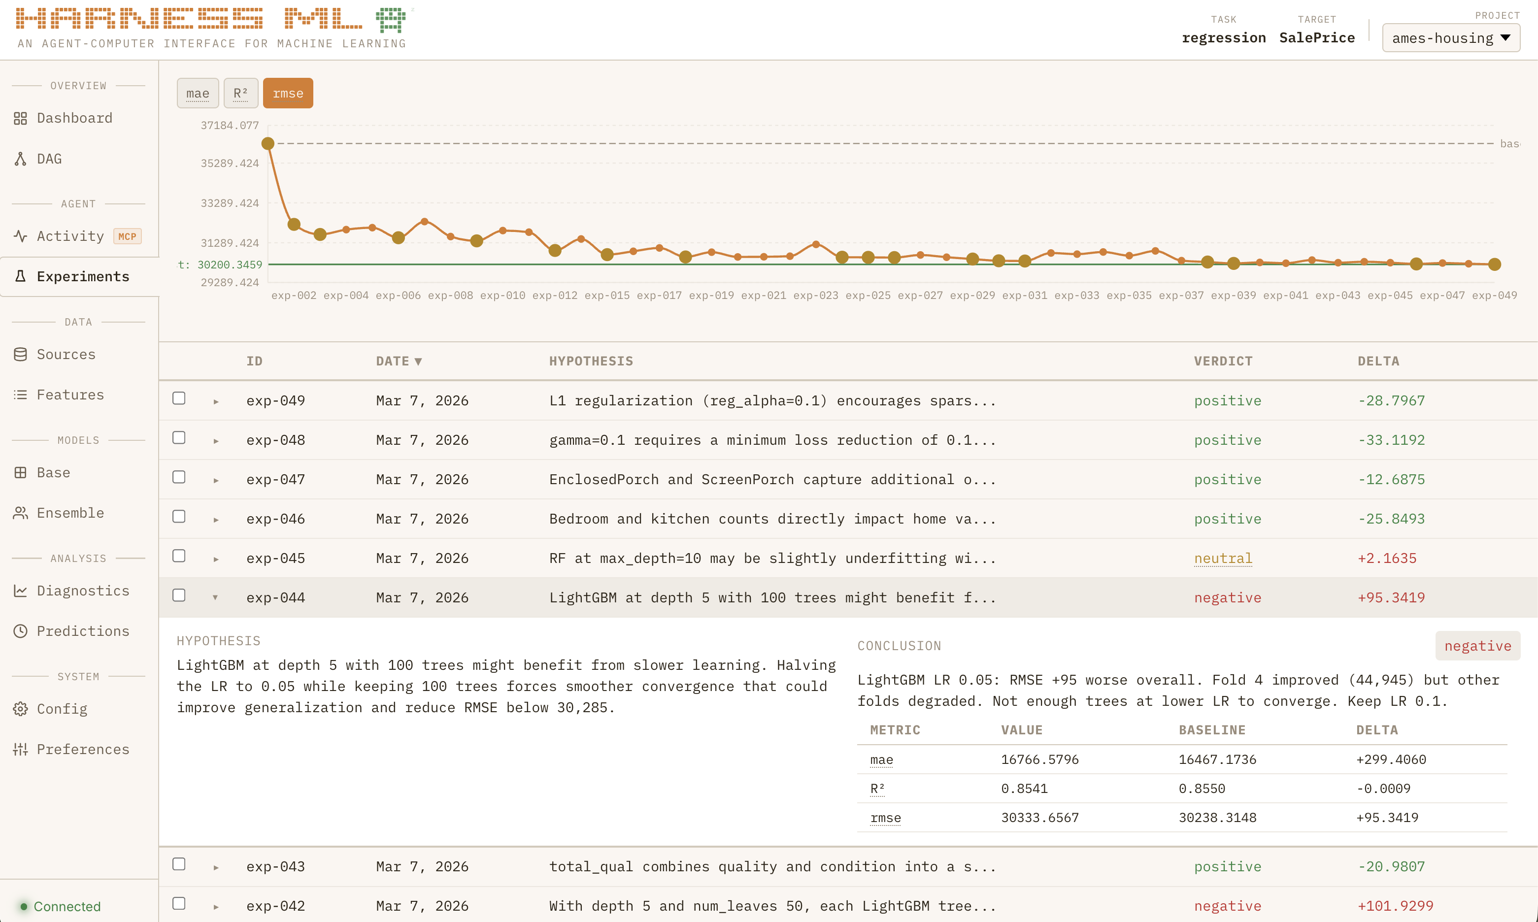
Task: Click the DAG graph icon
Action: 21,159
